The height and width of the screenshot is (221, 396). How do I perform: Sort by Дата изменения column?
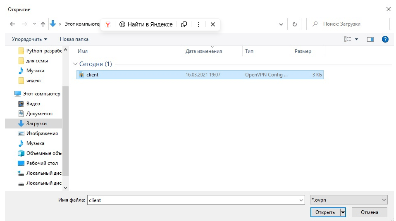(204, 51)
